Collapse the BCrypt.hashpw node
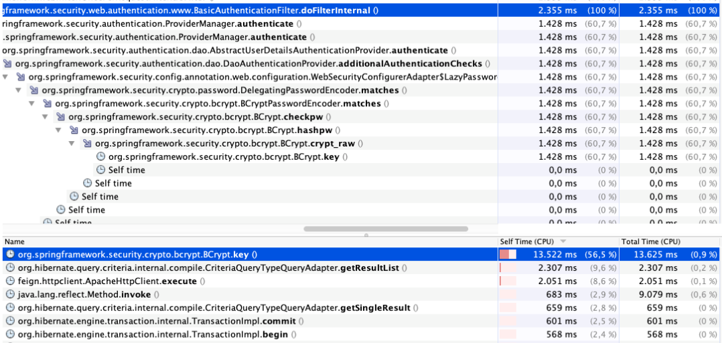722x343 pixels. tap(58, 130)
